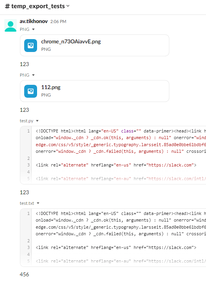Collapse the test.py snippet arrow
This screenshot has height=281, width=206.
[x=37, y=121]
